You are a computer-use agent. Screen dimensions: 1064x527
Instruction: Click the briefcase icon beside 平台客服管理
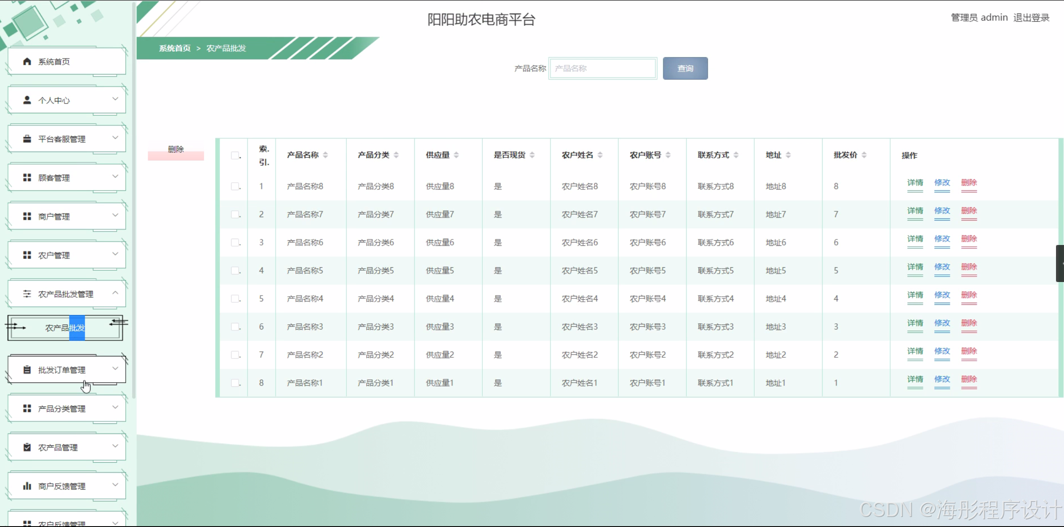click(27, 139)
